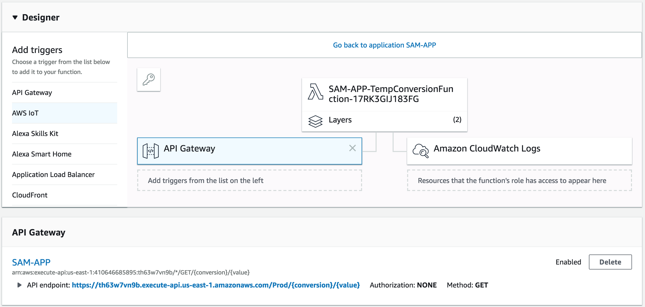The height and width of the screenshot is (307, 645).
Task: Open the SAM-APP API Gateway link
Action: coord(31,262)
